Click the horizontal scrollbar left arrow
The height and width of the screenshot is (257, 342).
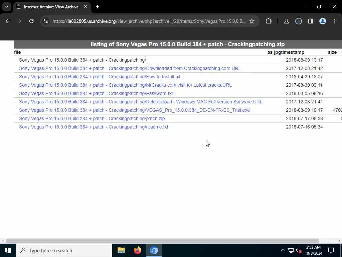coord(3,241)
